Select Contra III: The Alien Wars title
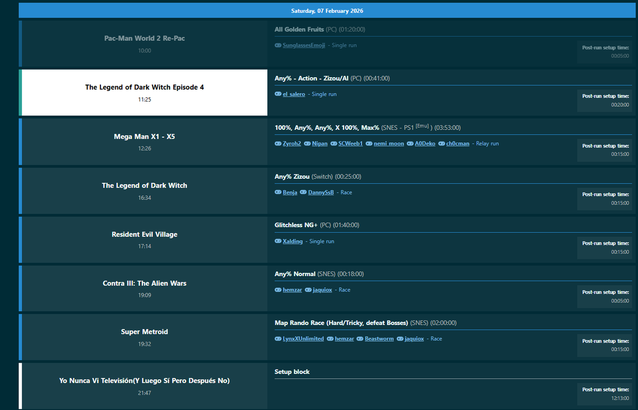 tap(145, 283)
